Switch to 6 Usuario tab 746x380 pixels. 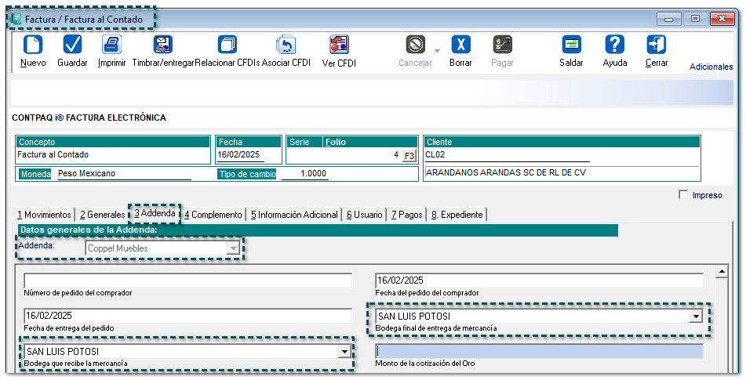[x=365, y=215]
